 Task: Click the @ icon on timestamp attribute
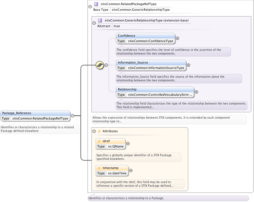[99, 168]
